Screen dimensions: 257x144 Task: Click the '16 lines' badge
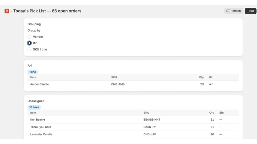pyautogui.click(x=34, y=107)
